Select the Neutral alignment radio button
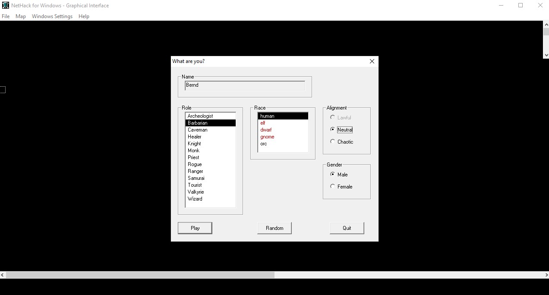 click(x=332, y=129)
